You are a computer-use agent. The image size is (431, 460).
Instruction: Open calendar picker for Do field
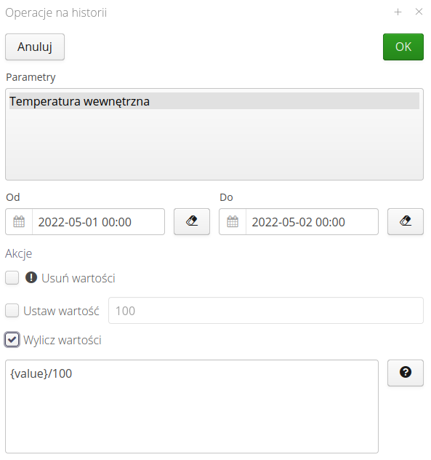233,221
